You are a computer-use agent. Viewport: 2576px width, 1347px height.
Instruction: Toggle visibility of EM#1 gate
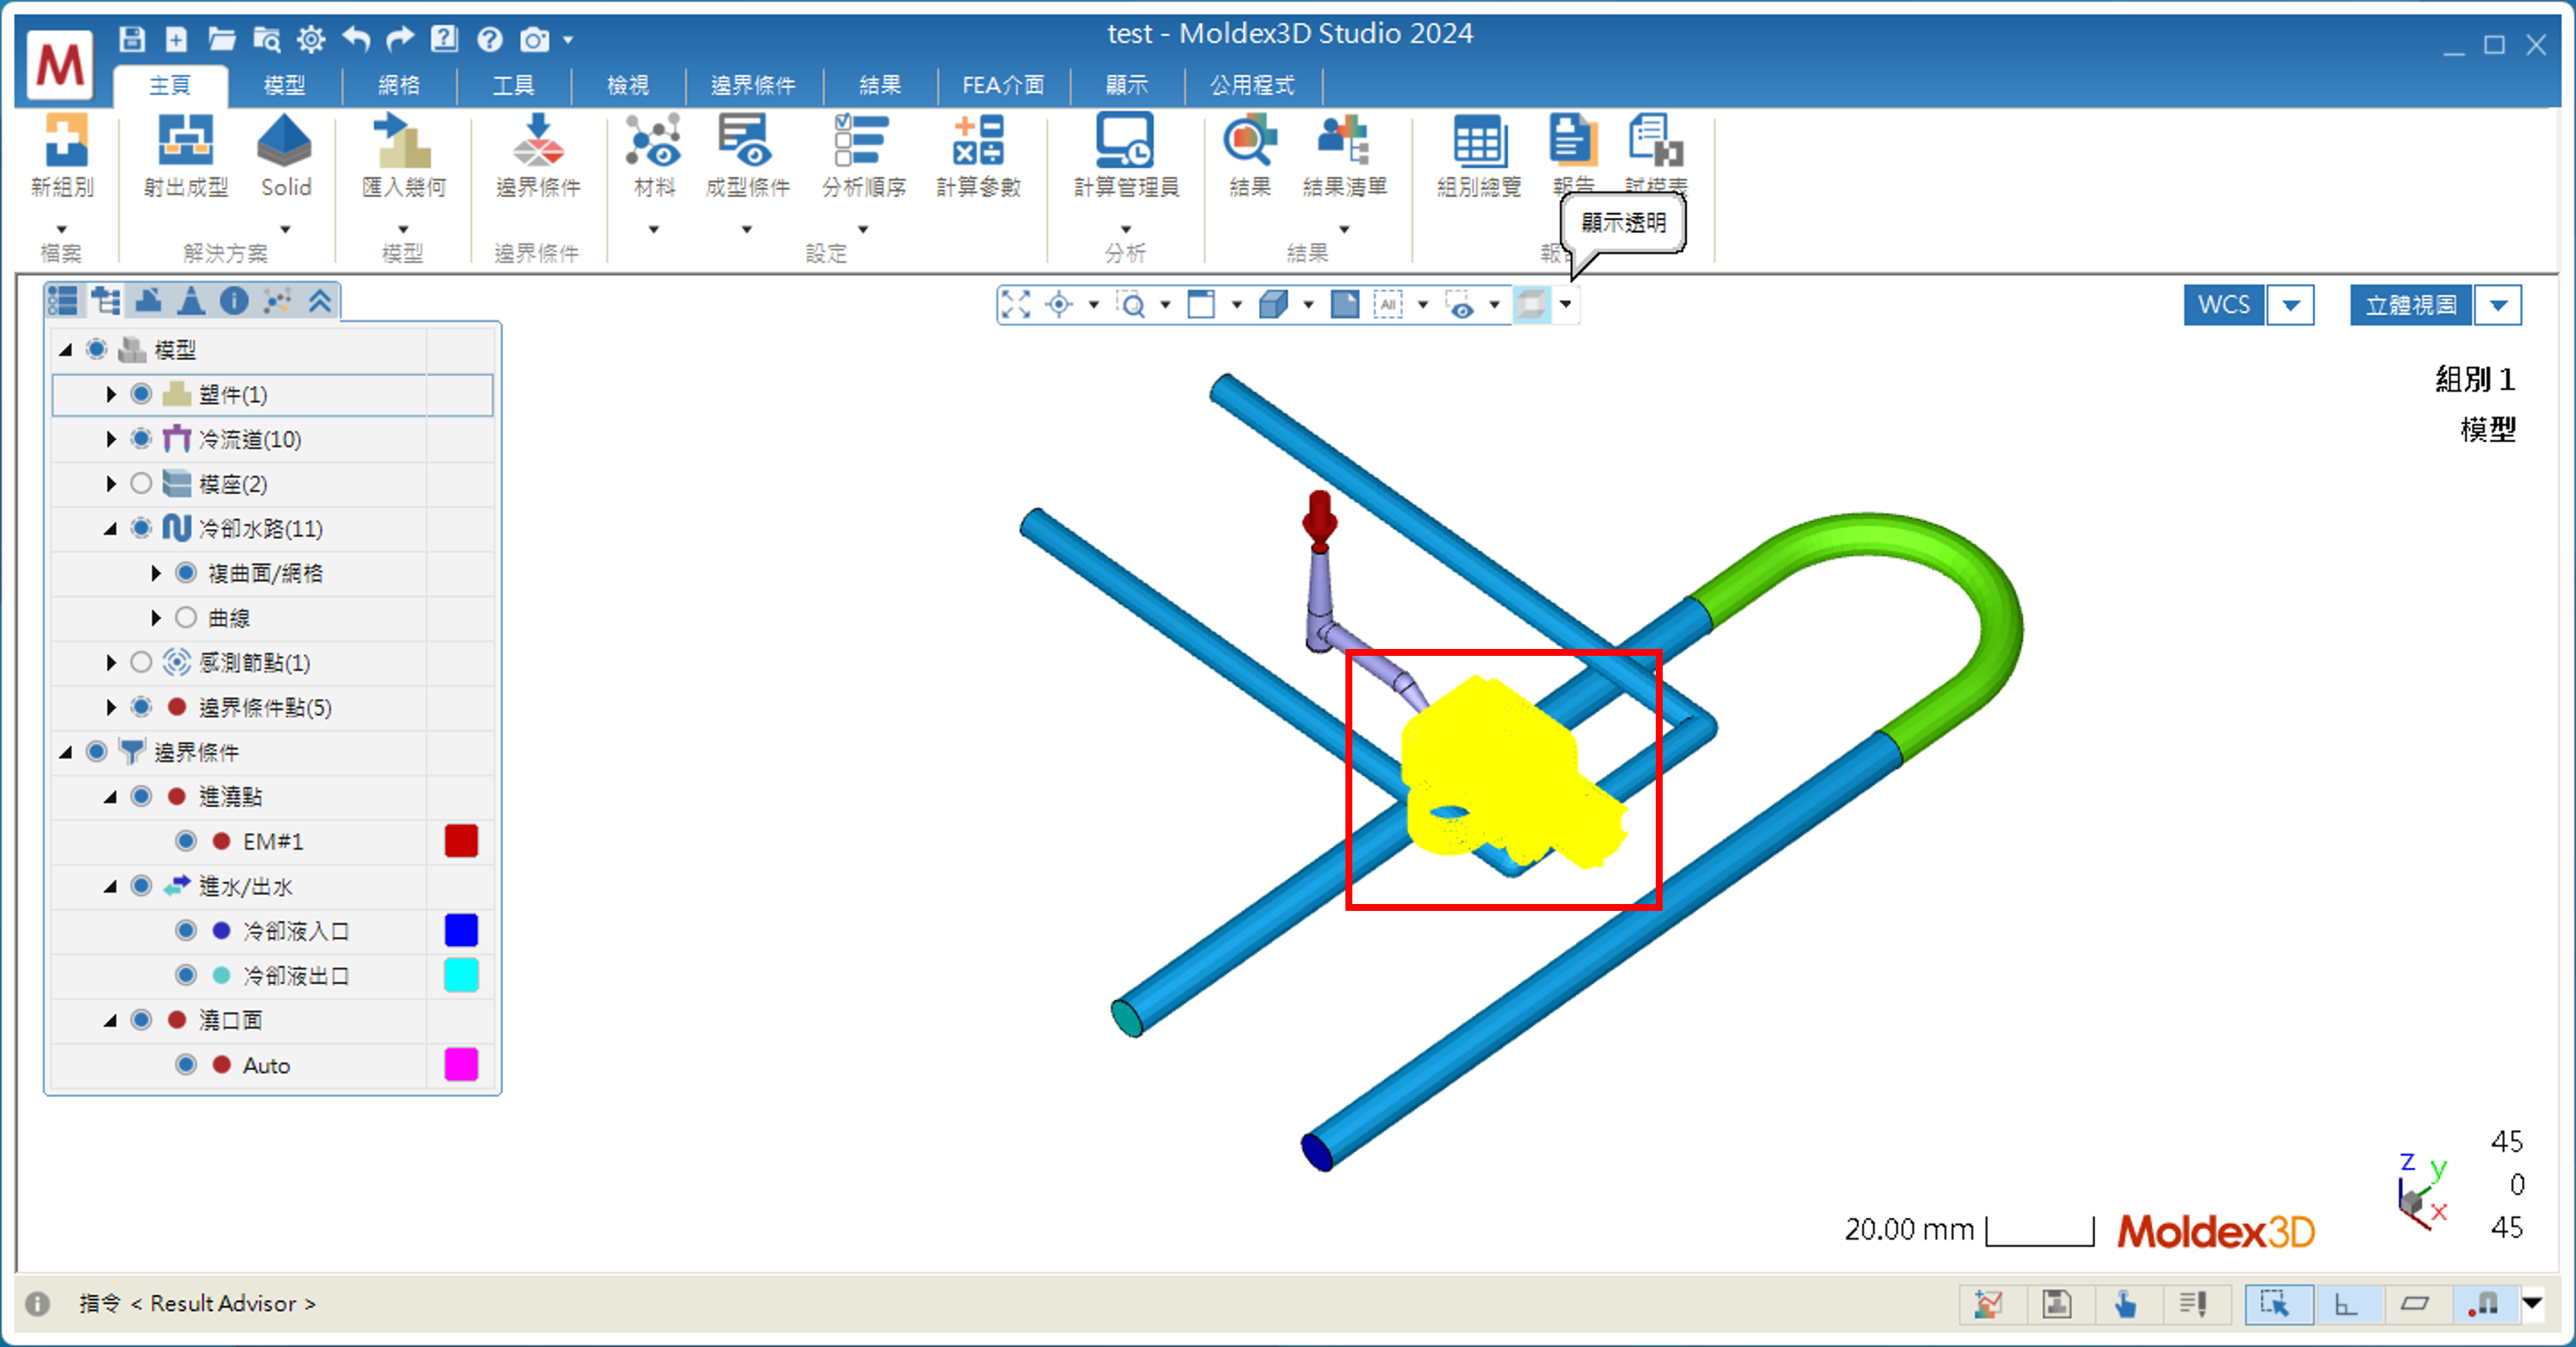pyautogui.click(x=186, y=841)
